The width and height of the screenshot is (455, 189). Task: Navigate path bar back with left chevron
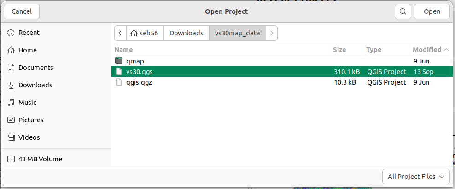tap(120, 33)
